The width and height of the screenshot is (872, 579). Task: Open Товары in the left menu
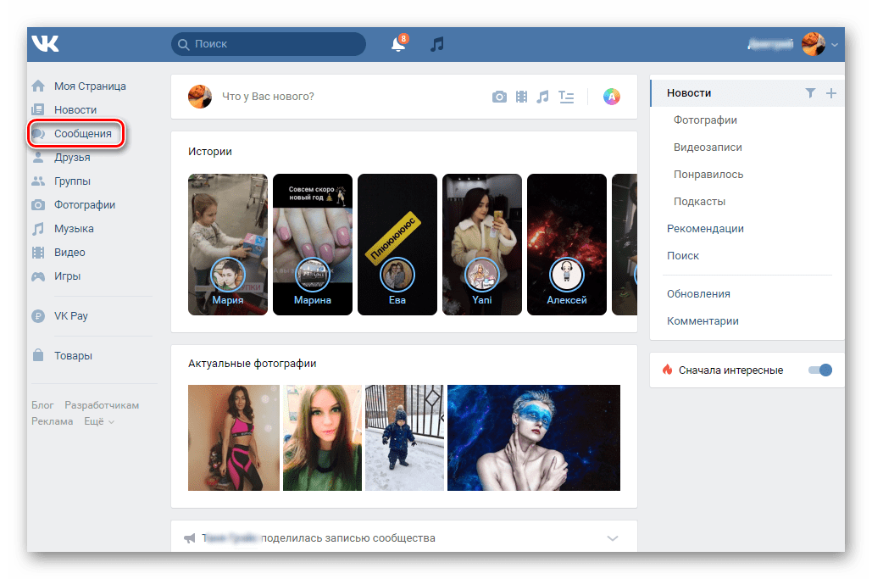point(73,355)
